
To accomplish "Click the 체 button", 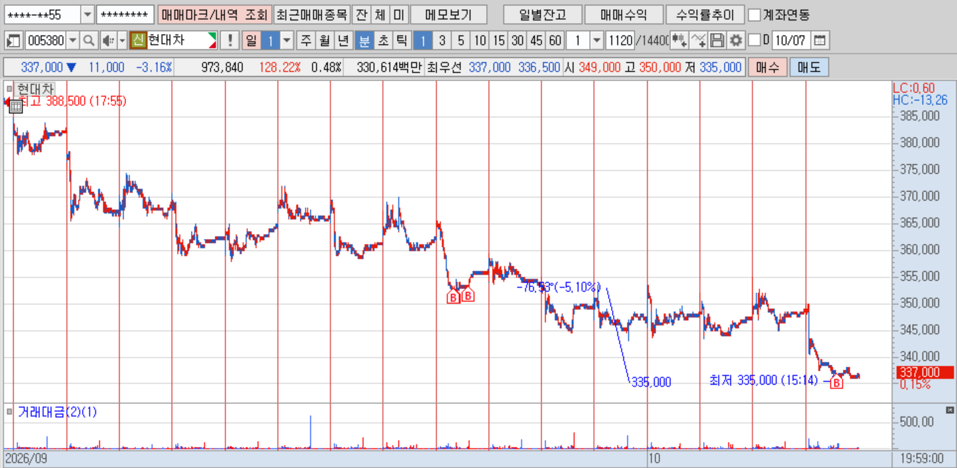I will [x=380, y=15].
